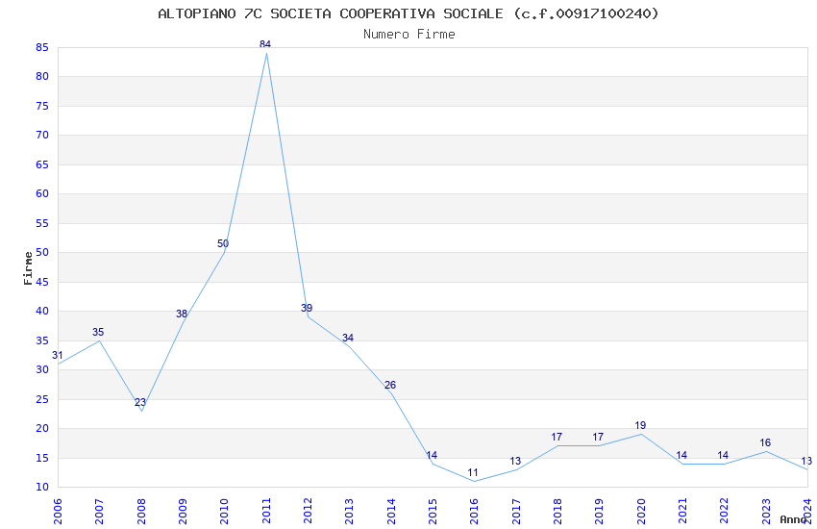
Task: Click the x-axis year label 2021
Action: (683, 512)
